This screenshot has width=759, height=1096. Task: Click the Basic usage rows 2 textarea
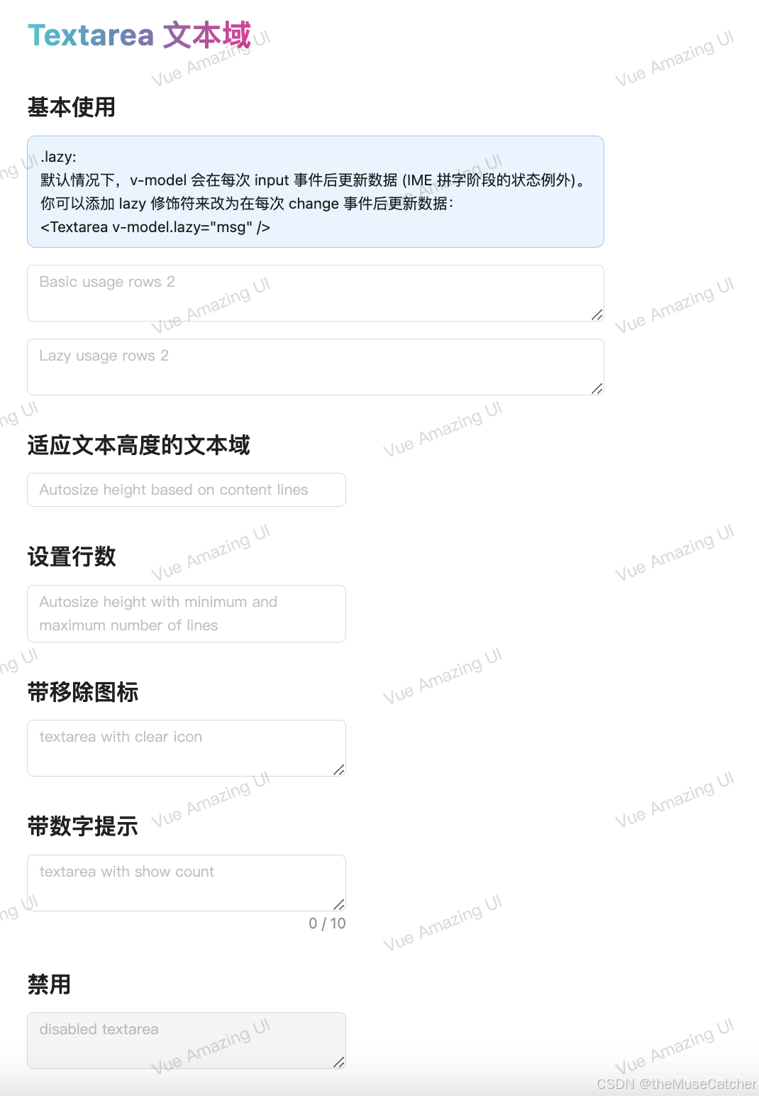(x=316, y=293)
